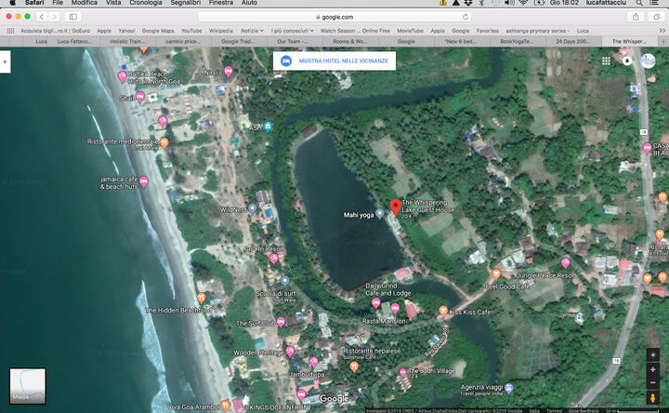Click the Scuola di surf marker
The height and width of the screenshot is (413, 669).
(x=285, y=281)
